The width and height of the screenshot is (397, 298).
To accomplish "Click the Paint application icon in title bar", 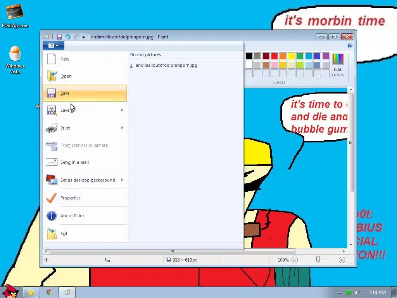I will [x=47, y=37].
